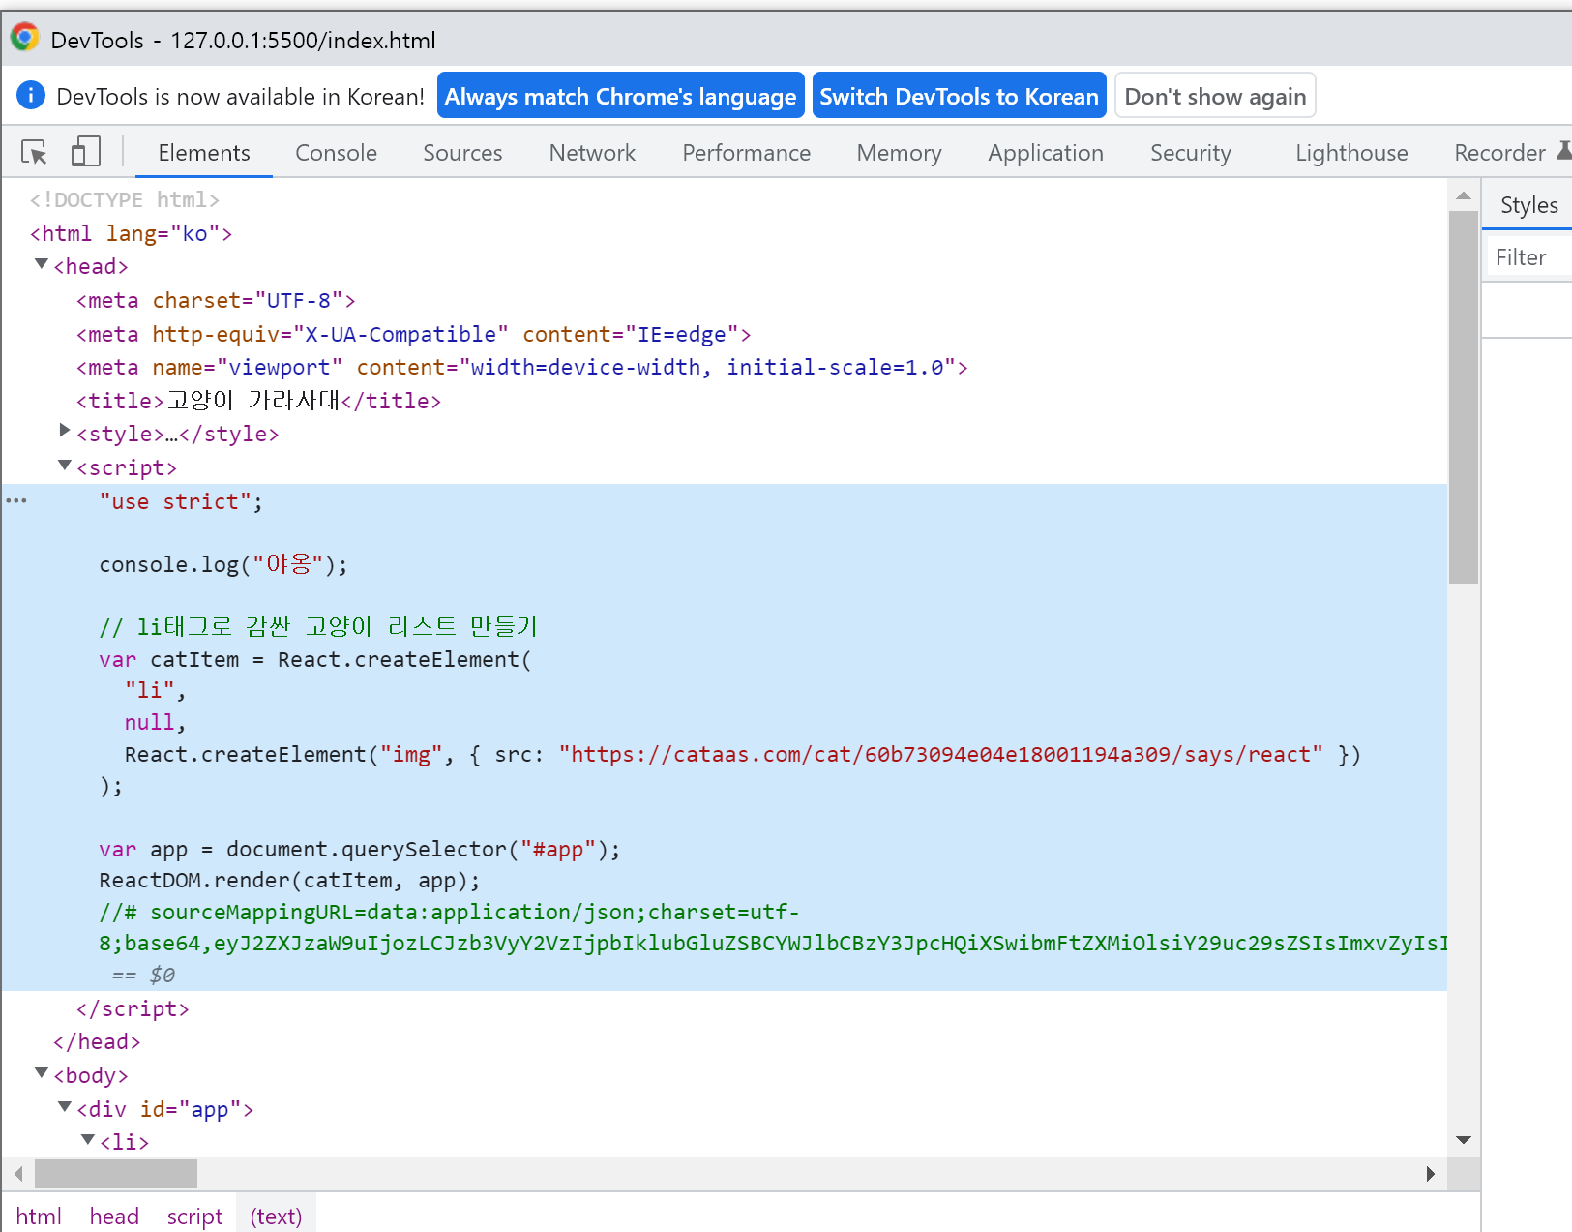Image resolution: width=1572 pixels, height=1232 pixels.
Task: Open the Elements tab
Action: click(x=204, y=153)
